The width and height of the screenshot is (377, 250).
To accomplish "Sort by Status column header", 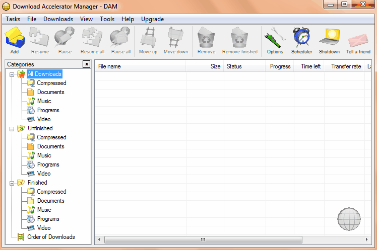I will pyautogui.click(x=245, y=66).
